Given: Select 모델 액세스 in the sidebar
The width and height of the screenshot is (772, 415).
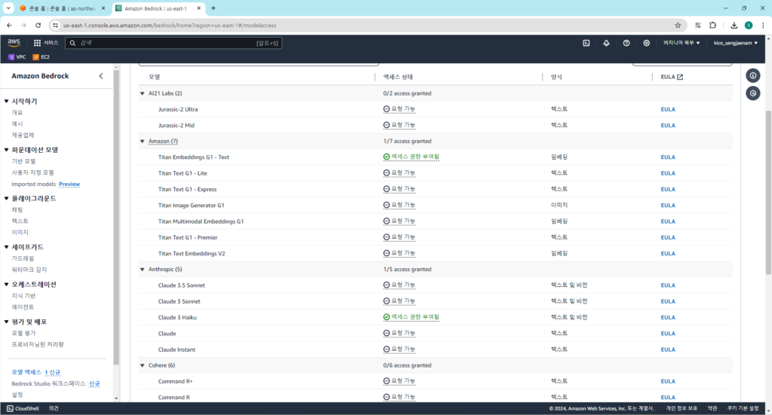Looking at the screenshot, I should coord(26,373).
